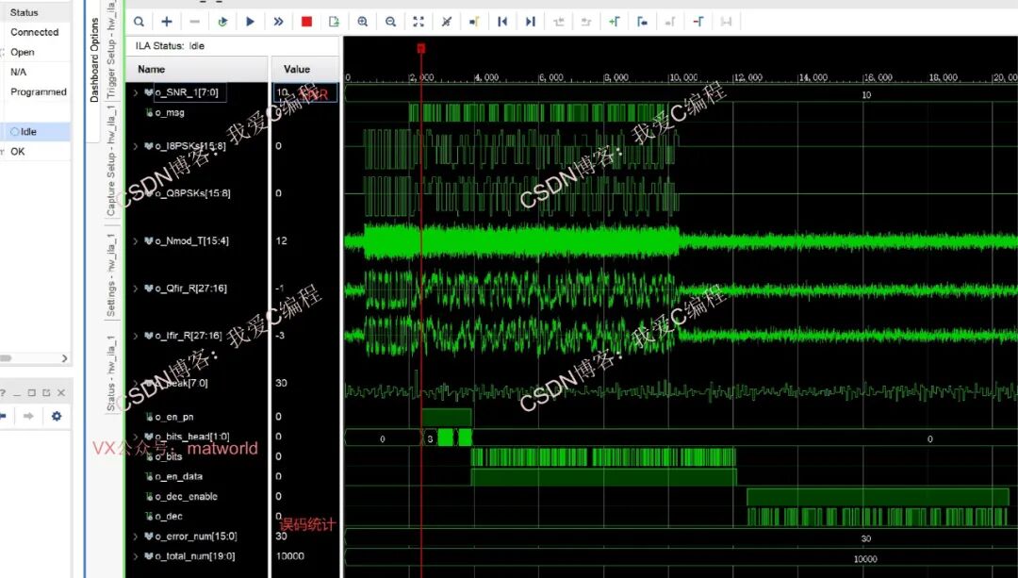Click the 10000 value of o_total_num
Screen dimensions: 1018x578
[289, 556]
